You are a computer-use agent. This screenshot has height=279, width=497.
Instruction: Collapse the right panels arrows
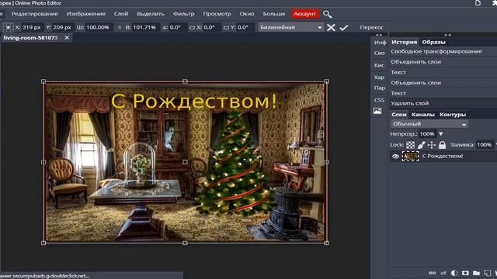coord(447,35)
